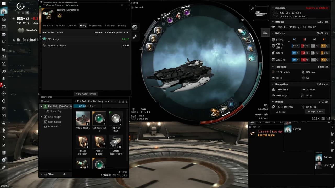Image resolution: width=335 pixels, height=188 pixels.
Task: Collapse the Targeting section
Action: (x=273, y=67)
